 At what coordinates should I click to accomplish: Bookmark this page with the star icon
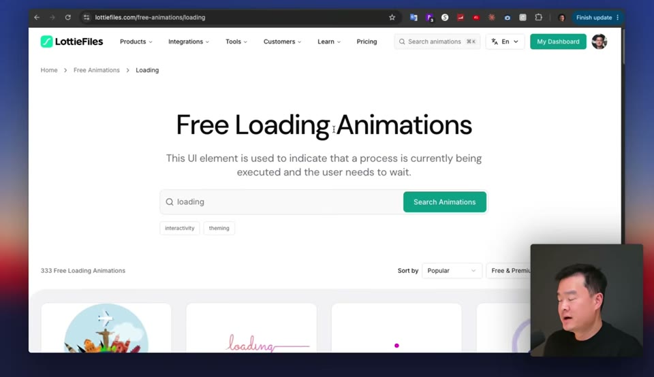392,18
